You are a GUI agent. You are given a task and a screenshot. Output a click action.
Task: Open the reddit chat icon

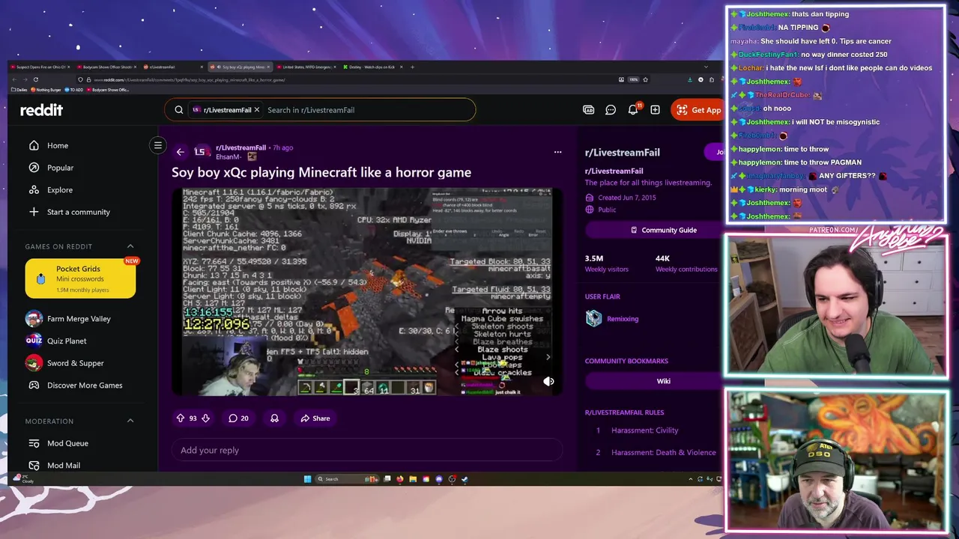[611, 110]
